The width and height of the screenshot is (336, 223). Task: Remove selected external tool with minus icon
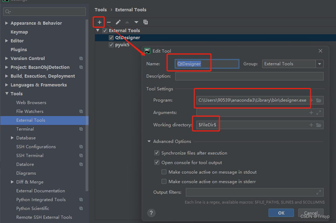[x=109, y=22]
